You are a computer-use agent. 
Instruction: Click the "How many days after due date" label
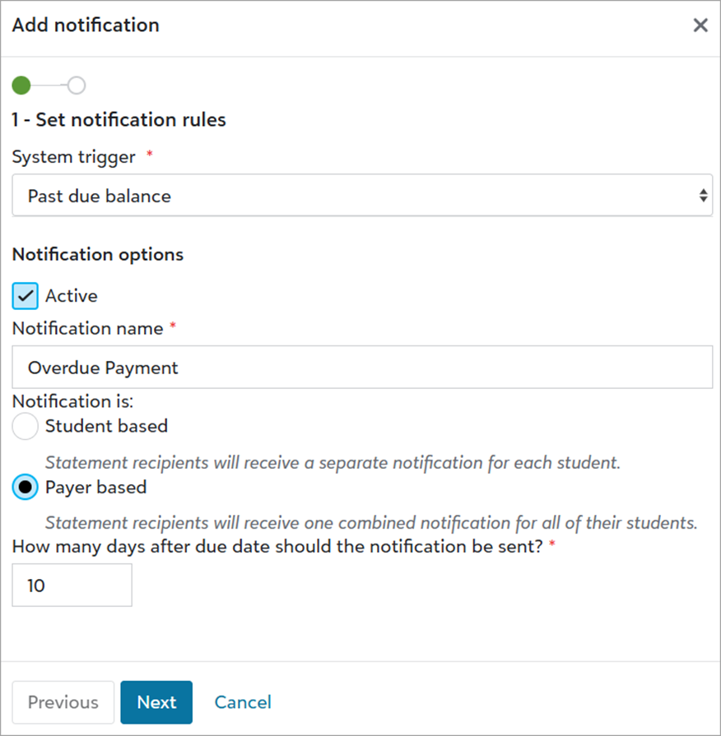tap(277, 547)
